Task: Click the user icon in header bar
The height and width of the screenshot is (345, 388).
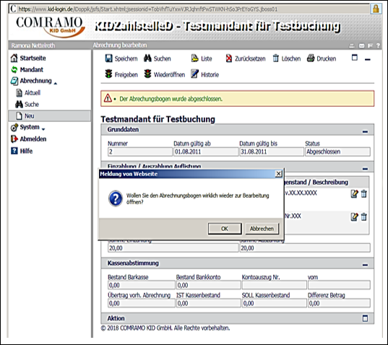Action: point(351,45)
